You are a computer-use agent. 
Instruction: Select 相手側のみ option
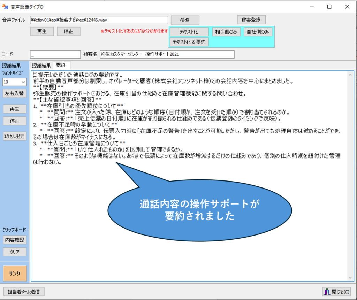(226, 32)
